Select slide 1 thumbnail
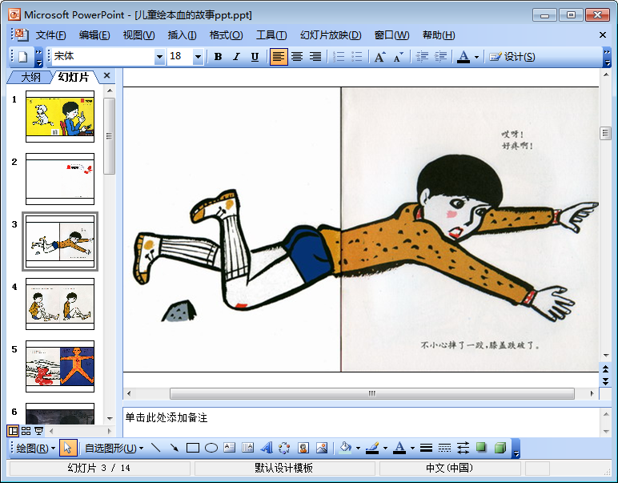618x483 pixels. tap(60, 116)
